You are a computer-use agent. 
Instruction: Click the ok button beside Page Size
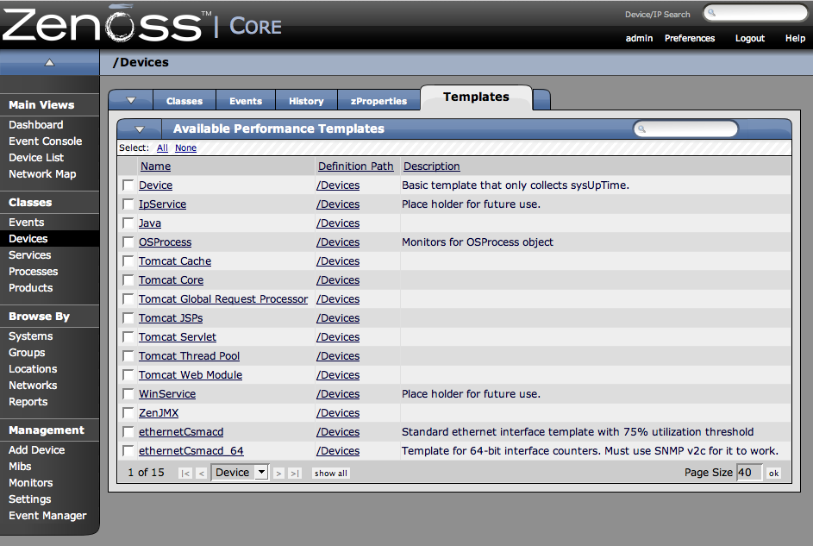point(773,473)
